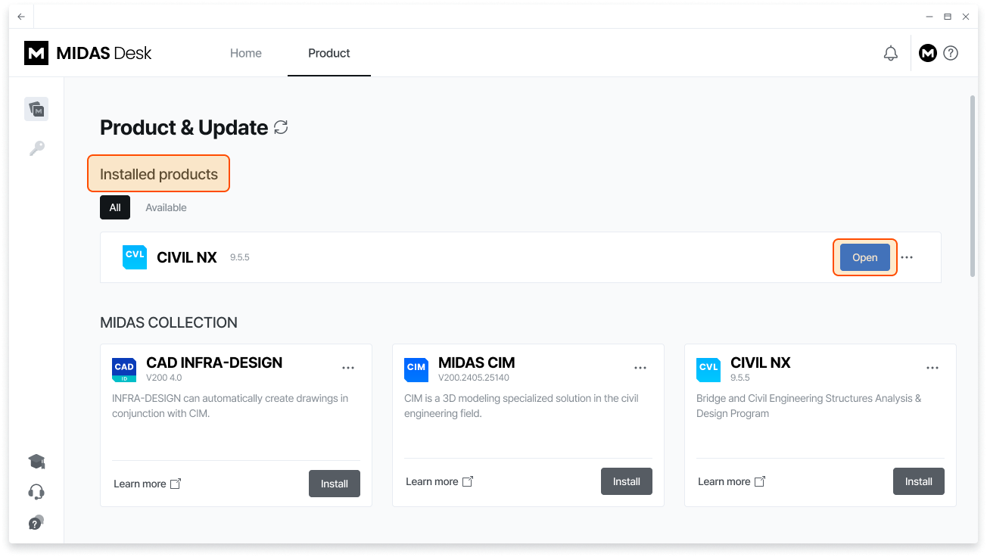Click the V200.2405.25140 version text

pyautogui.click(x=474, y=378)
